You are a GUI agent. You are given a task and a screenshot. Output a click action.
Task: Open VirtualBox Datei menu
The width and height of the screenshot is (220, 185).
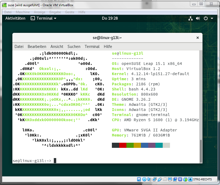[8, 12]
